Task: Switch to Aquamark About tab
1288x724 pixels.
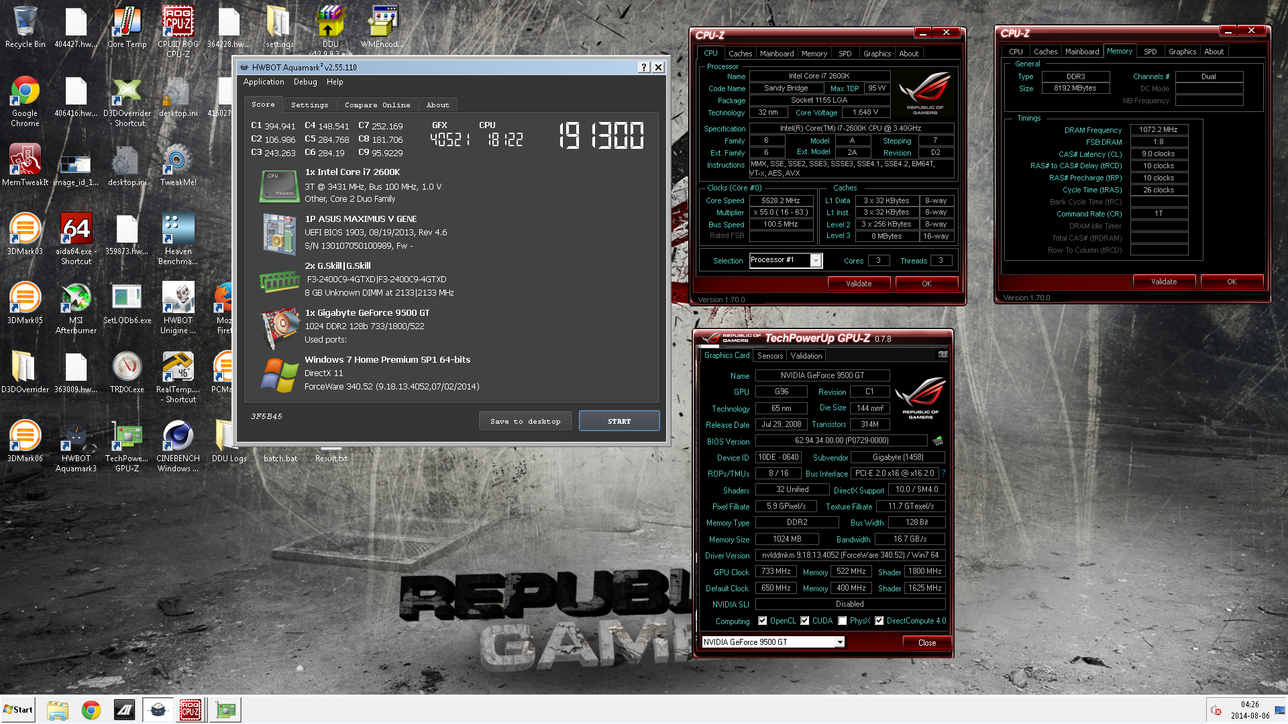Action: 438,105
